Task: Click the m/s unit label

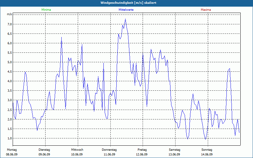Action: [x=9, y=14]
